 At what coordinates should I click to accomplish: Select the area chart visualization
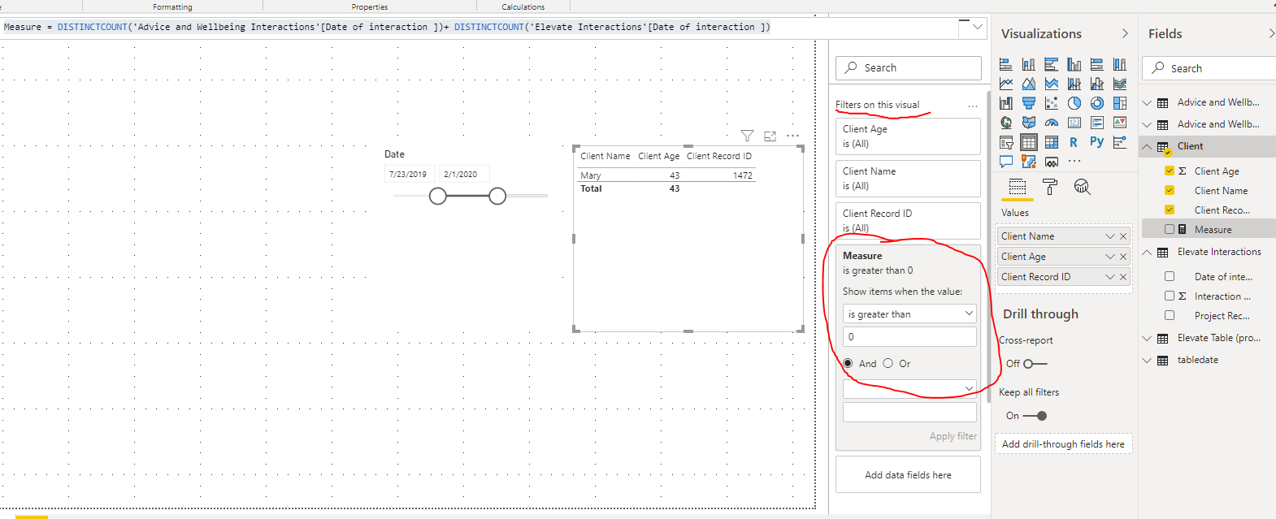pyautogui.click(x=1029, y=84)
